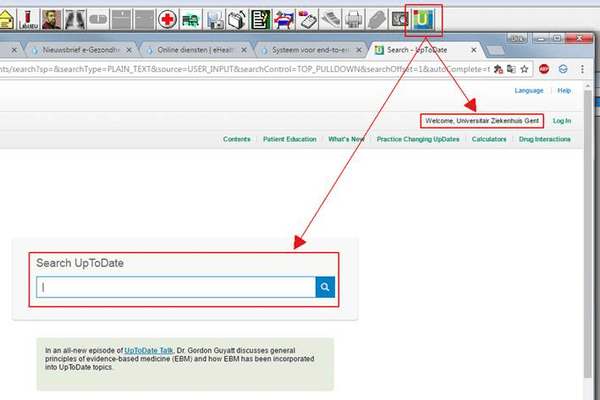Screen dimensions: 600x400
Task: Open Patient Education
Action: coord(289,140)
